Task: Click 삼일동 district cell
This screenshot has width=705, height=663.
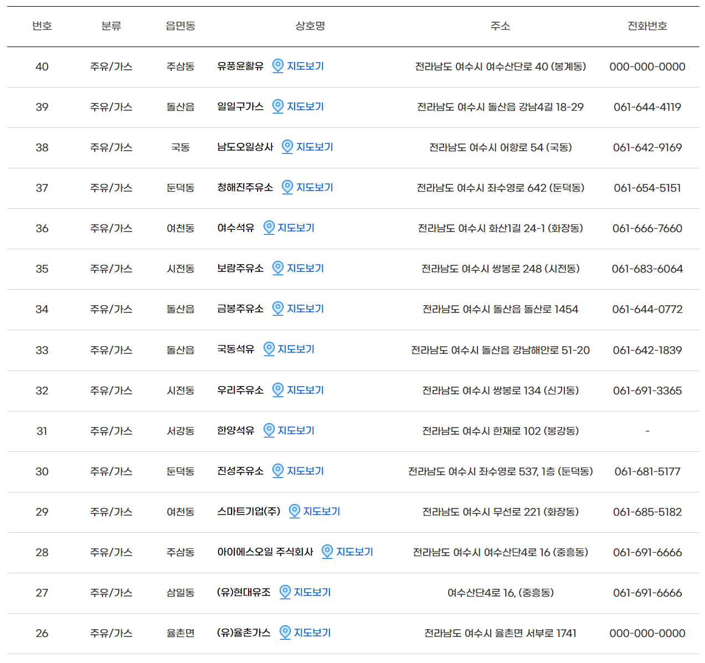Action: pos(181,593)
